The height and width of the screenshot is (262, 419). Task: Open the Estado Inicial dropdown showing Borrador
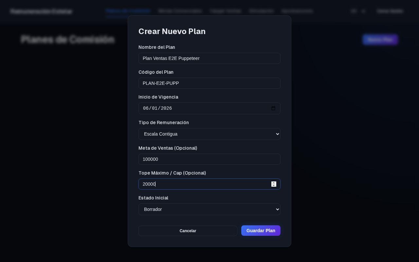209,209
